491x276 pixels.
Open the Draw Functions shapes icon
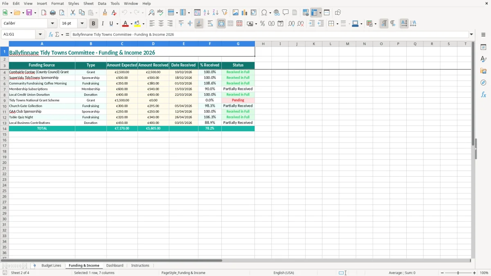coord(338,13)
